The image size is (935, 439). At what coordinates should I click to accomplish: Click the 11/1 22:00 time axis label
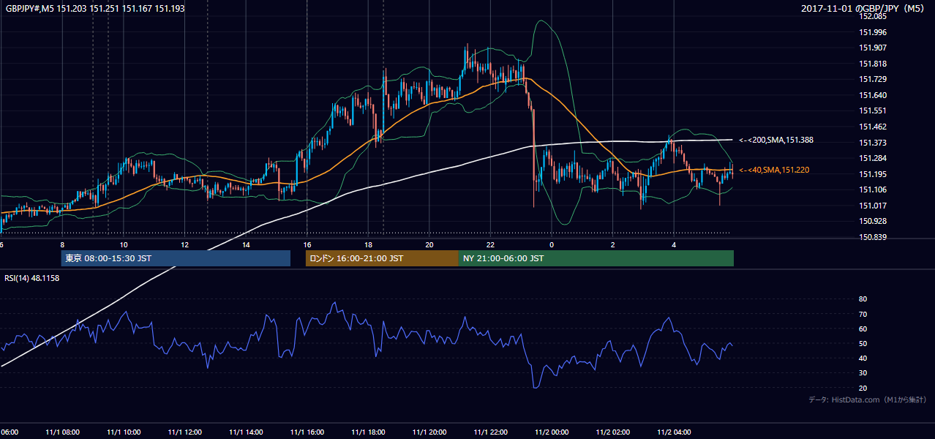click(x=490, y=432)
